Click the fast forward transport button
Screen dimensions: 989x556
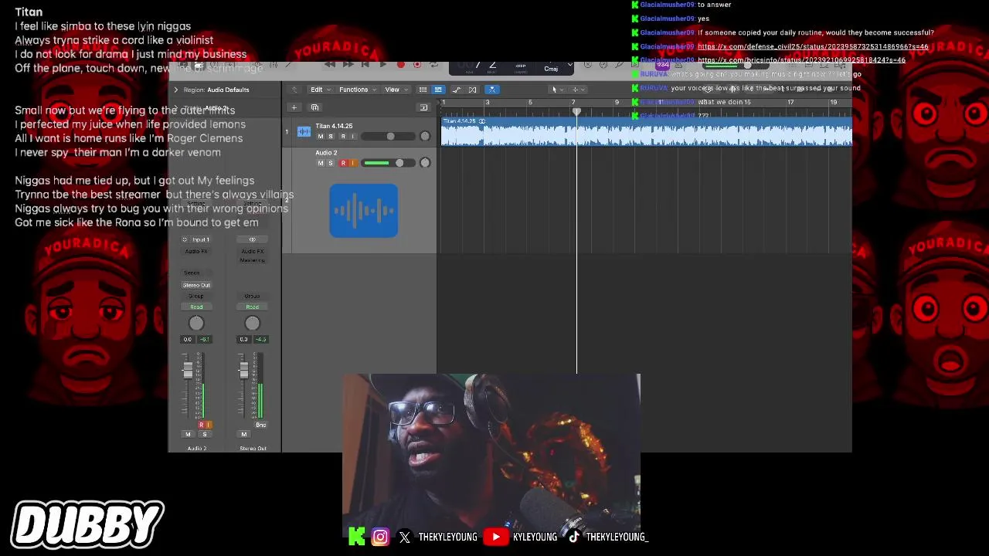pyautogui.click(x=348, y=65)
